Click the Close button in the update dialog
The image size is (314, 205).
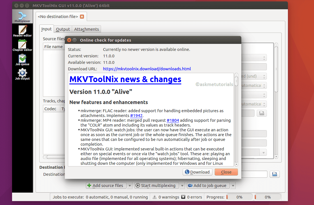pos(226,172)
